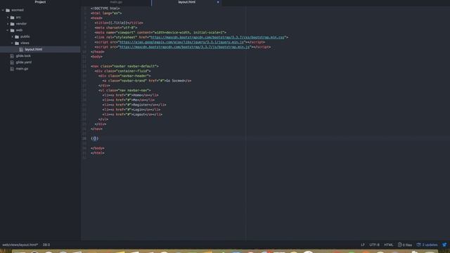Click the ul nav navbar-nav line
Screen dimensions: 450x253
(x=124, y=91)
